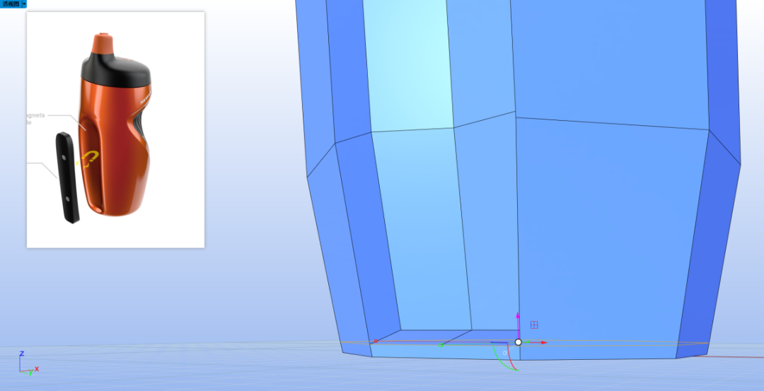The image size is (764, 391).
Task: Pick the green square scale handle
Action: click(x=441, y=346)
